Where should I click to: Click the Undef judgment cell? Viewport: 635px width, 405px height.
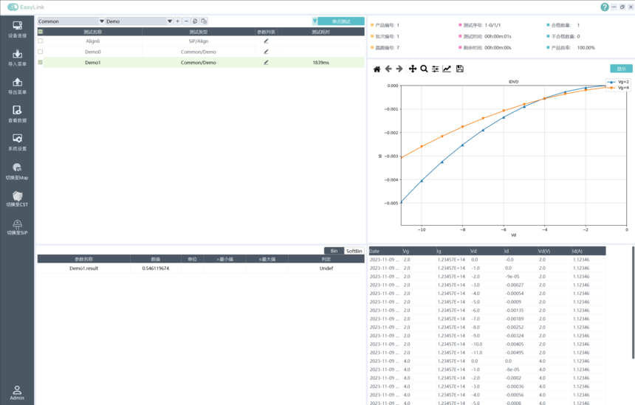point(326,269)
